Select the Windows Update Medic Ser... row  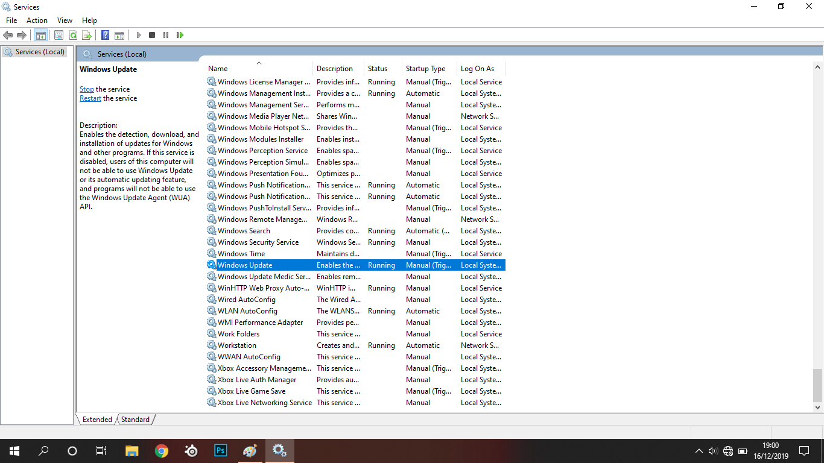click(x=355, y=277)
